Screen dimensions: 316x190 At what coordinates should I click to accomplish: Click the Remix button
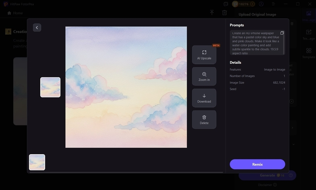257,164
